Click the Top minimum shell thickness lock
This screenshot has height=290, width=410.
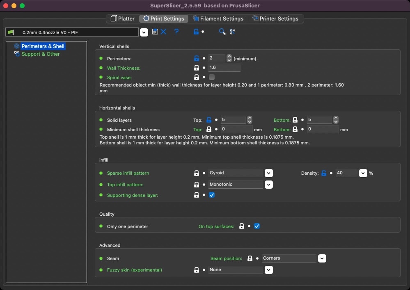tap(208, 129)
